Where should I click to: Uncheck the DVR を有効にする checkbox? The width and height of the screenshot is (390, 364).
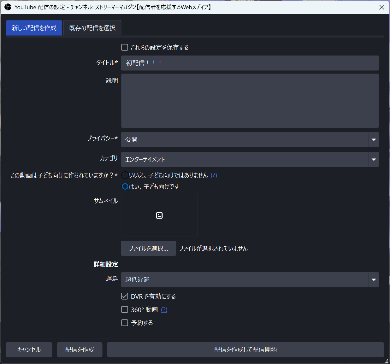pyautogui.click(x=125, y=296)
